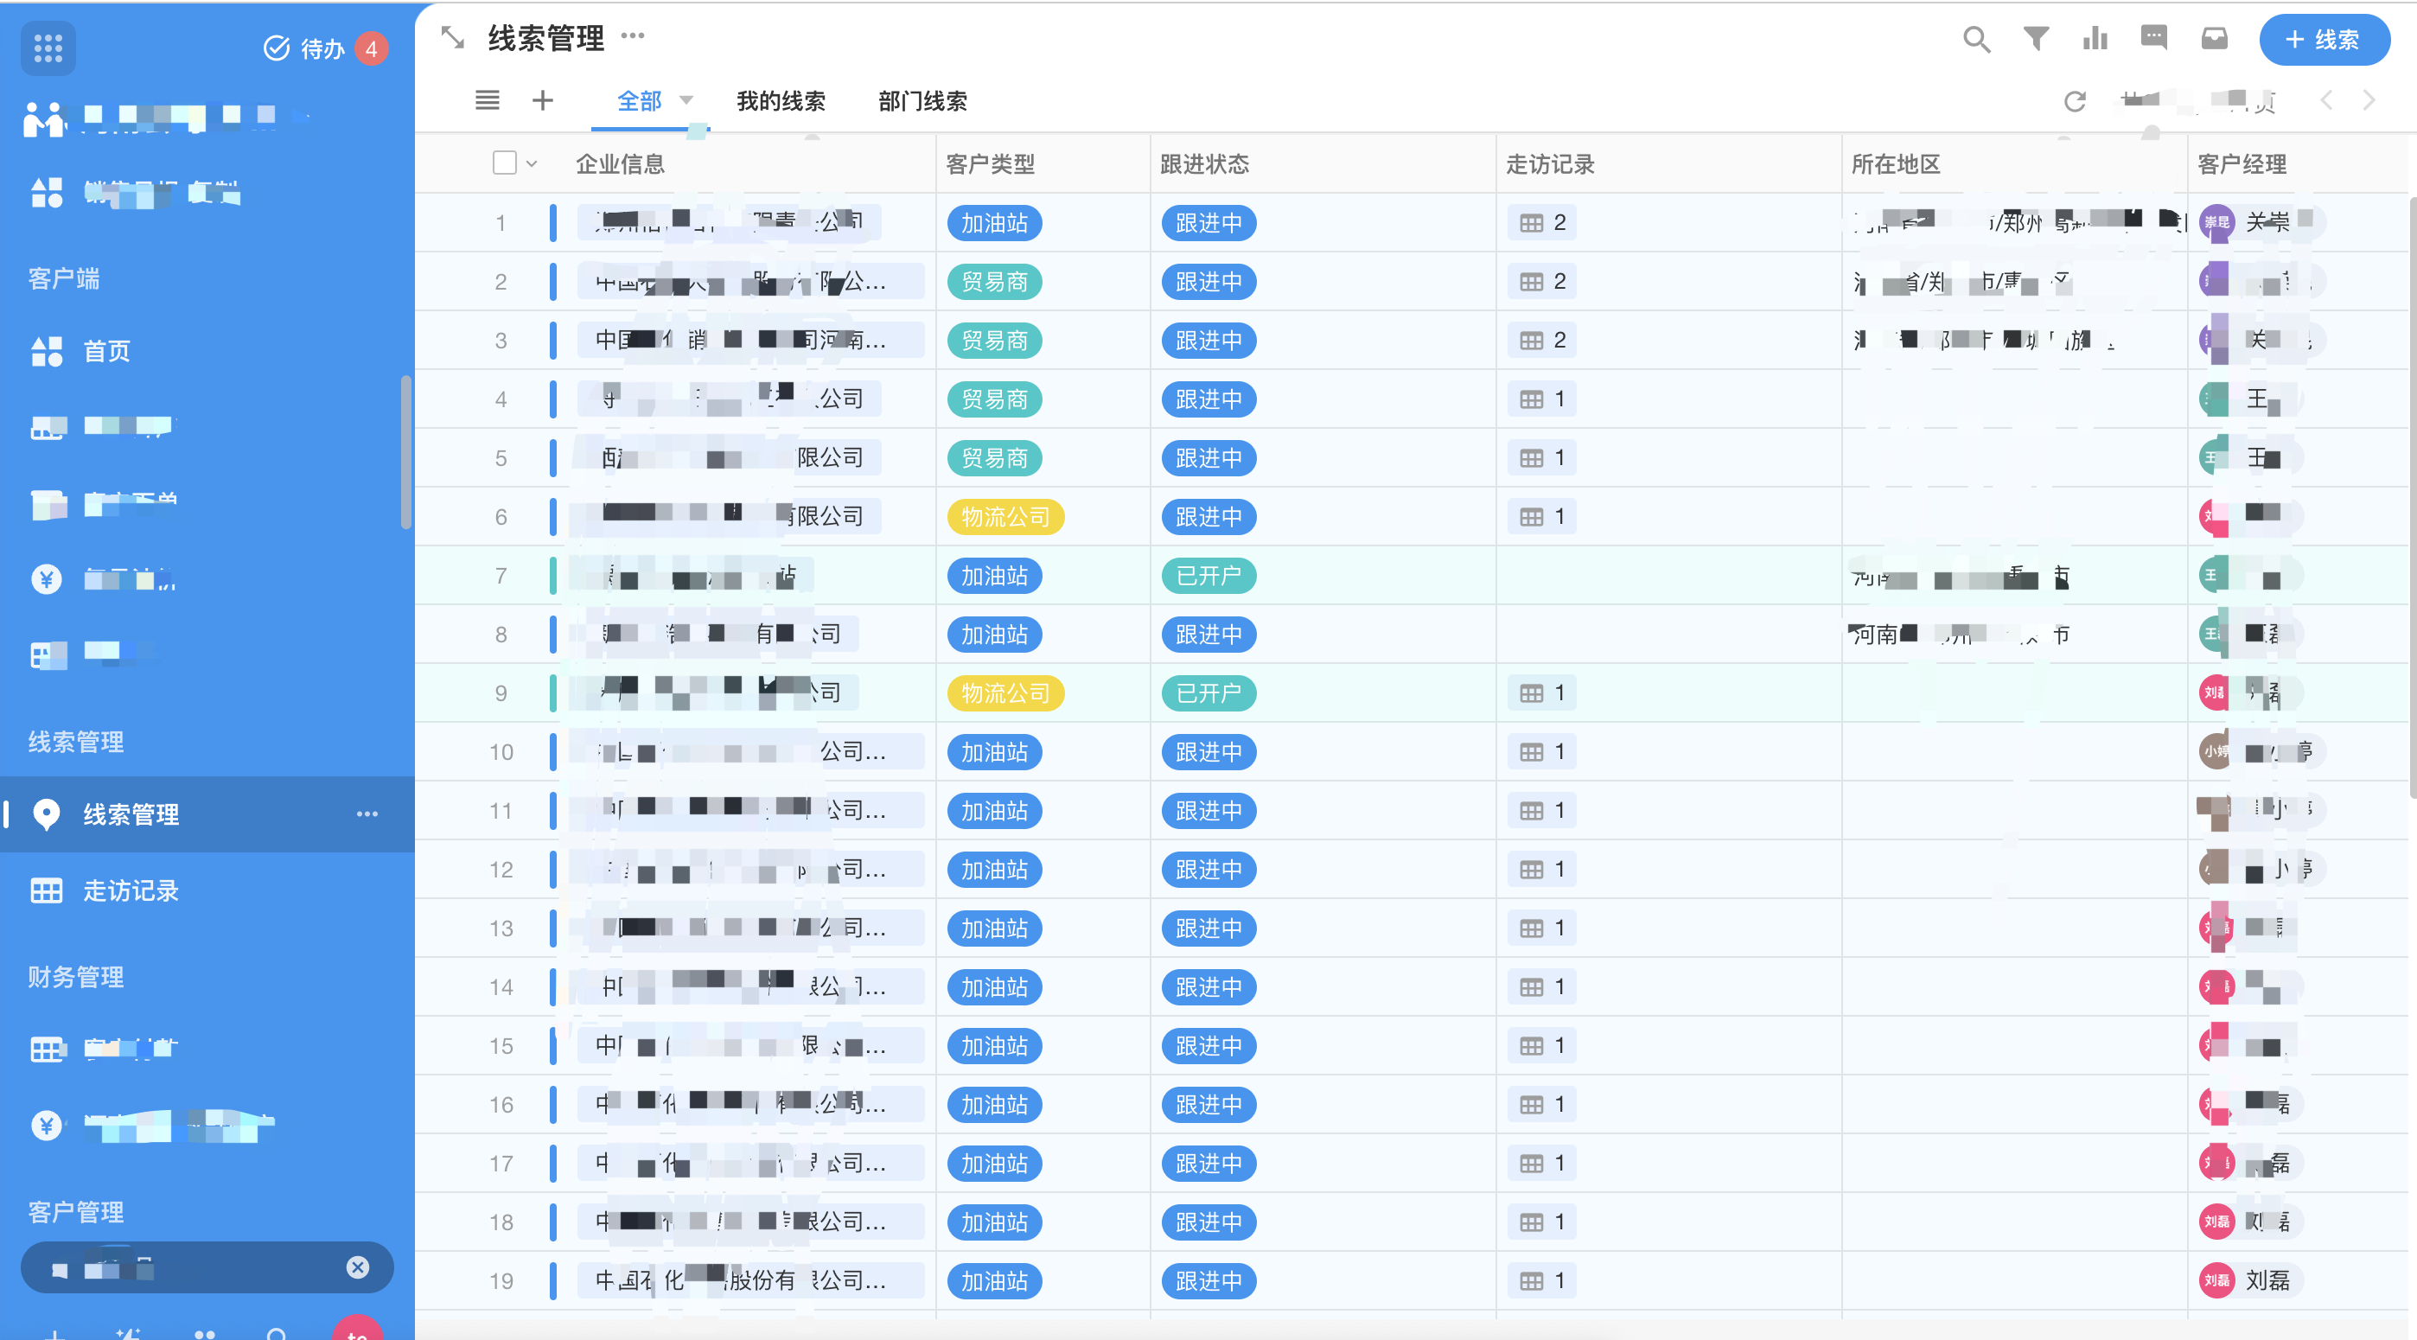Screen dimensions: 2417x1340
Task: Click the 首页 dashboard icon in sidebar
Action: 46,351
